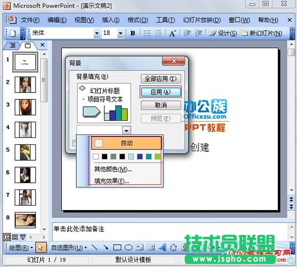
Task: Toggle Bold formatting button
Action: click(133, 33)
